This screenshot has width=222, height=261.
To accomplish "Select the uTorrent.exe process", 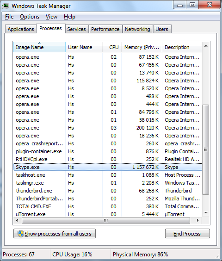I will point(108,214).
